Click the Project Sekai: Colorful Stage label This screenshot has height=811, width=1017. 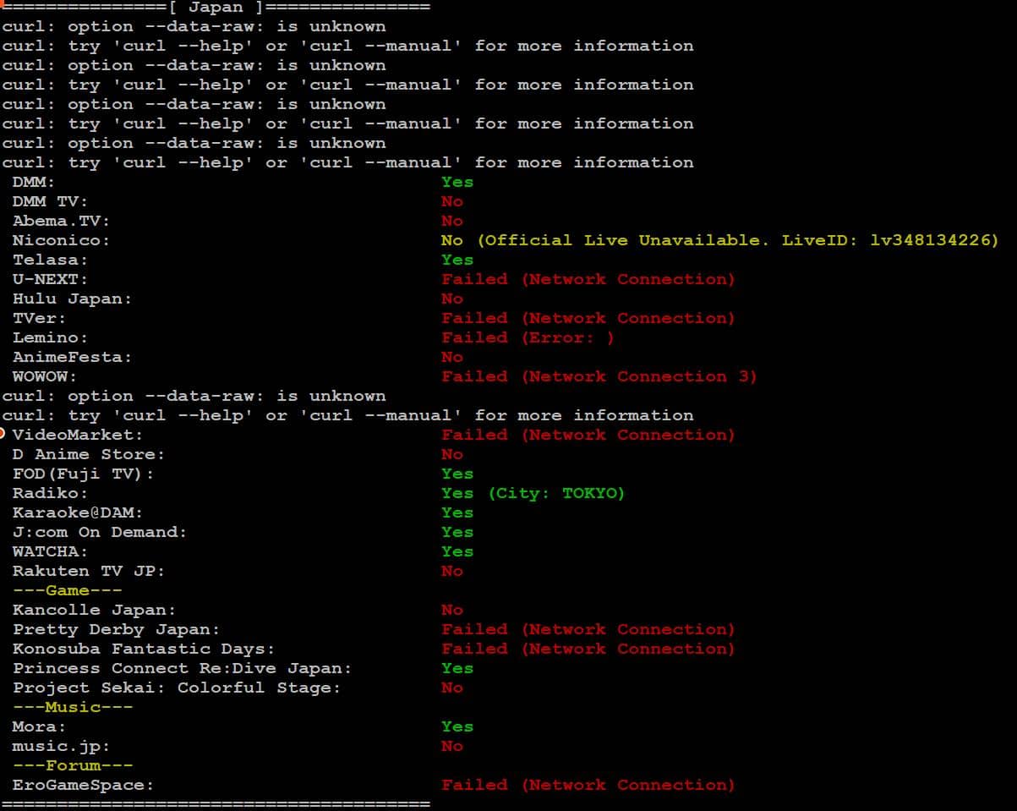point(176,688)
